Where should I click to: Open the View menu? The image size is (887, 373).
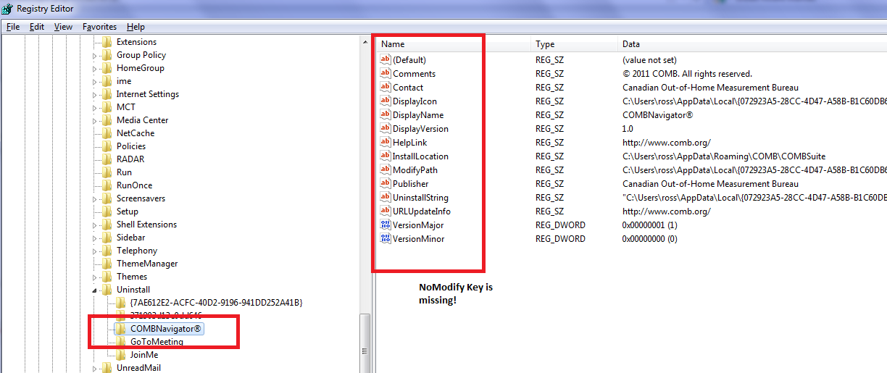pyautogui.click(x=64, y=27)
